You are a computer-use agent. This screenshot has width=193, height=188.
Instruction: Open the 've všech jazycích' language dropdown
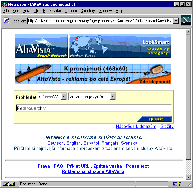113,97
